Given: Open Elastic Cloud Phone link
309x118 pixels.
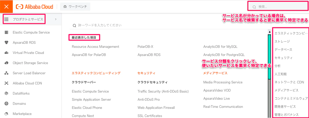Looking at the screenshot, I should pyautogui.click(x=87, y=108).
